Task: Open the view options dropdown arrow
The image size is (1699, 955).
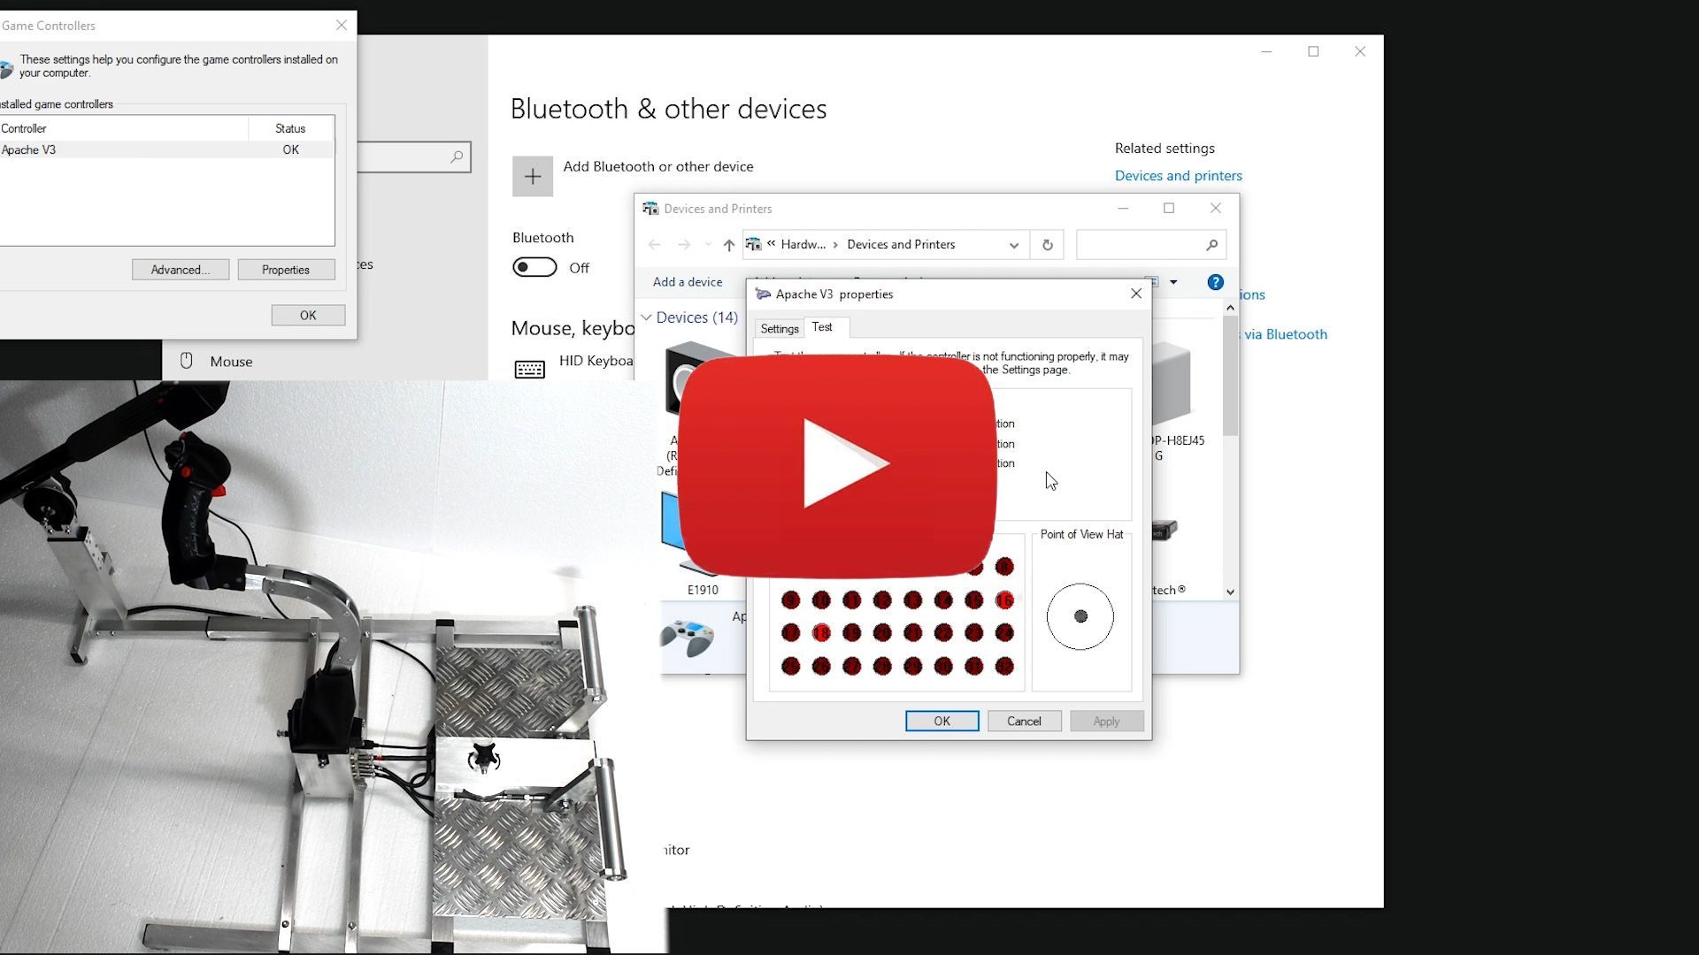Action: point(1173,282)
